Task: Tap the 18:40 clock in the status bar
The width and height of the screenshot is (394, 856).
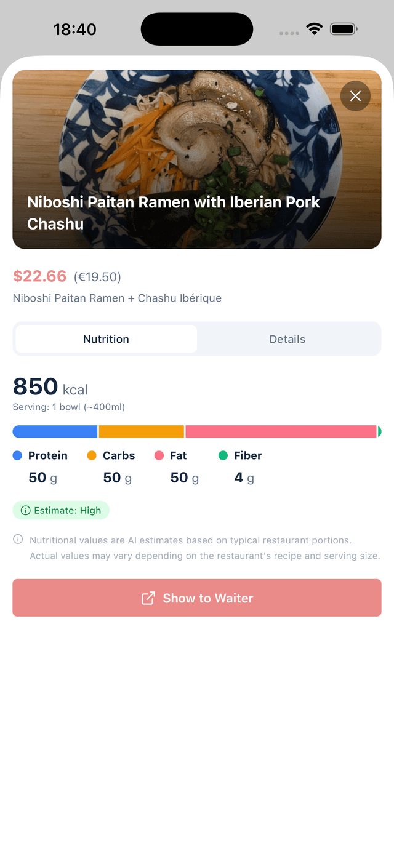Action: (75, 28)
